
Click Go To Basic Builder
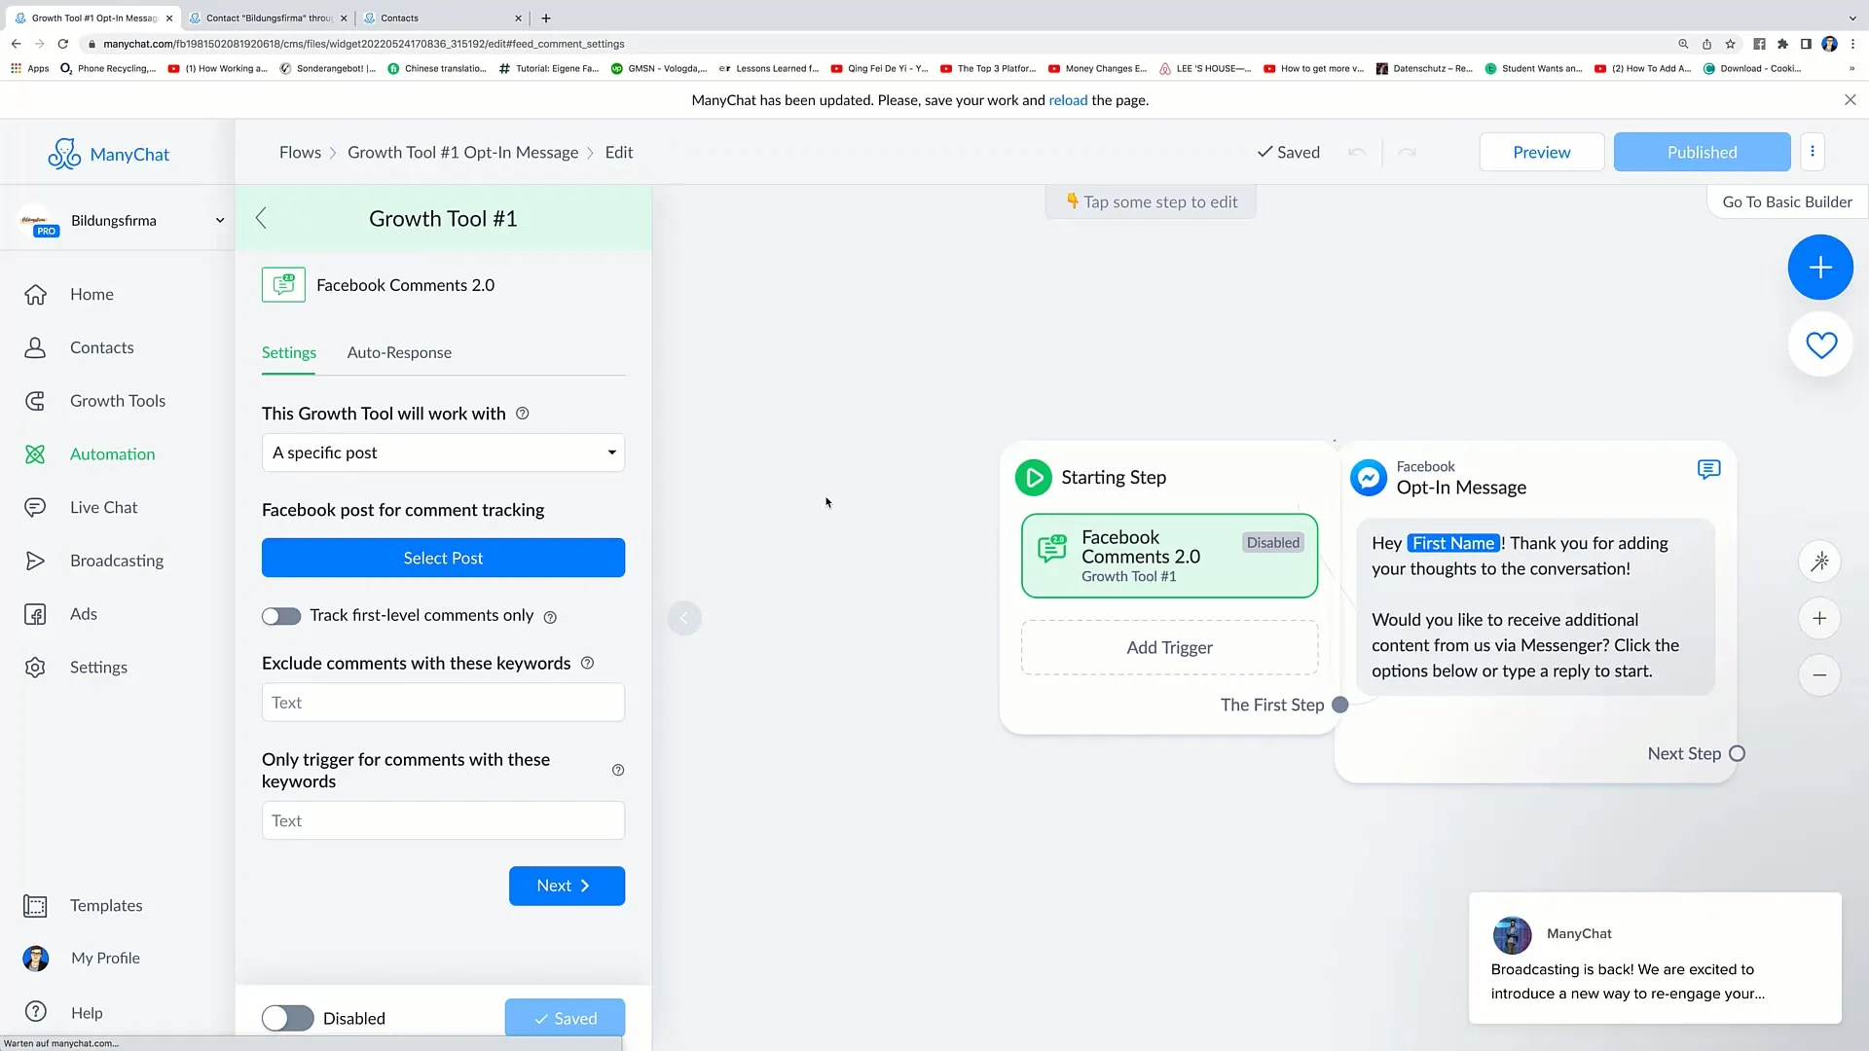point(1787,202)
